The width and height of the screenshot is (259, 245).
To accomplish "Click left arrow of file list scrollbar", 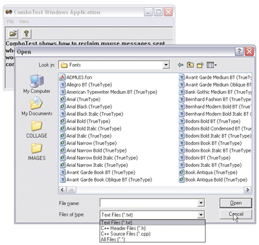I will 62,190.
